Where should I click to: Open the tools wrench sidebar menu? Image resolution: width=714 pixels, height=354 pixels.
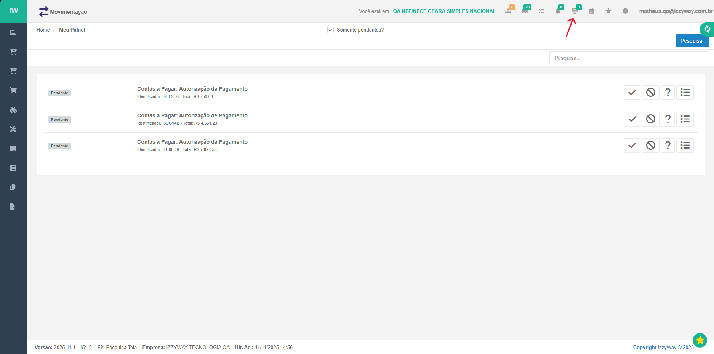tap(13, 129)
